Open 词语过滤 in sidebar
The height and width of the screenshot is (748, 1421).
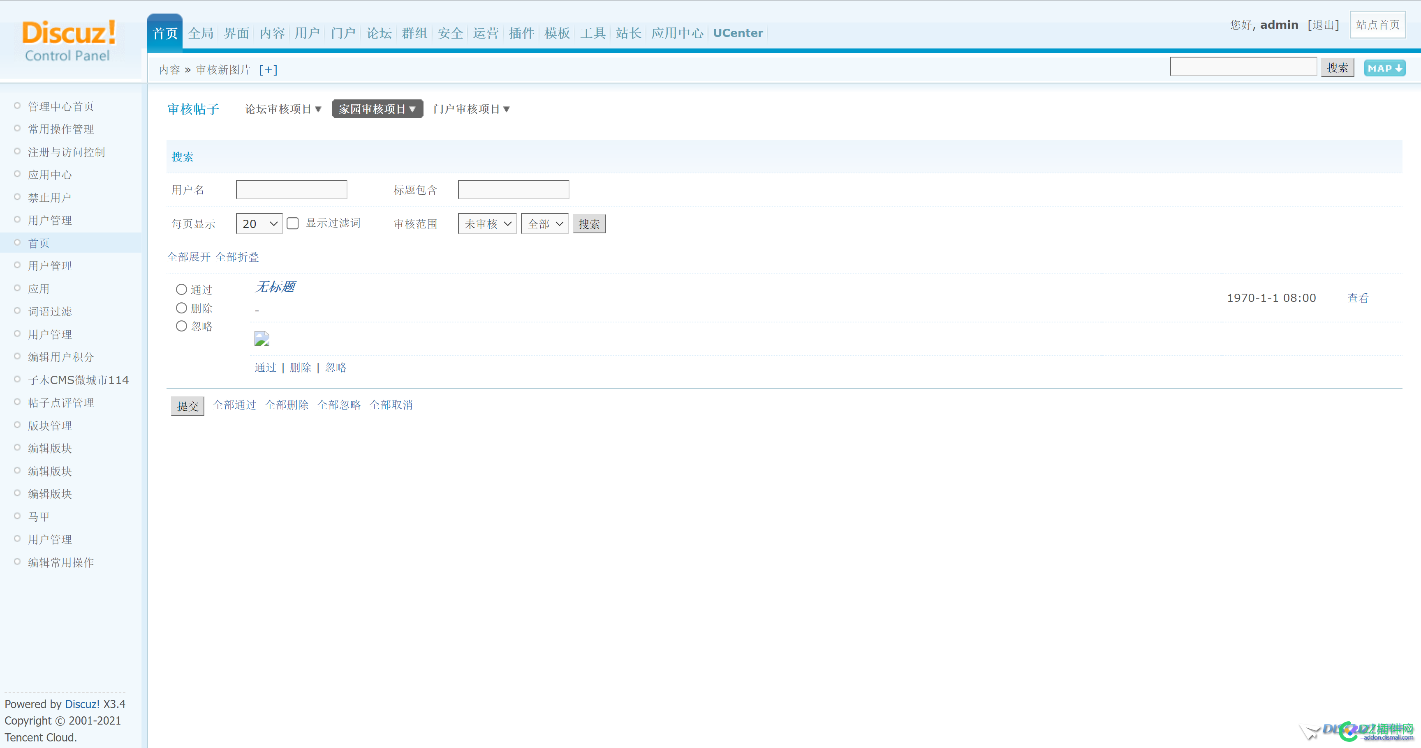pyautogui.click(x=50, y=311)
